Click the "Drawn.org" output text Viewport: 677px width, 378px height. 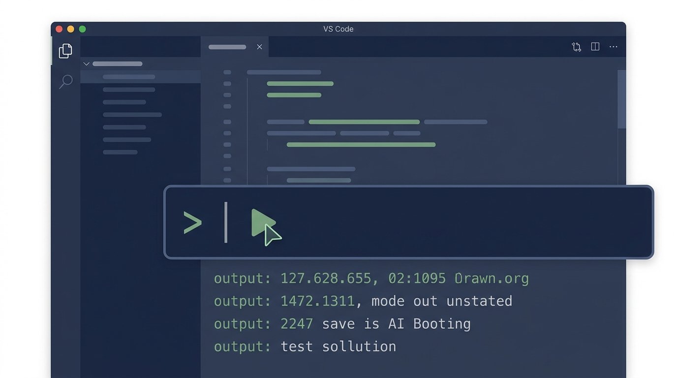point(492,279)
